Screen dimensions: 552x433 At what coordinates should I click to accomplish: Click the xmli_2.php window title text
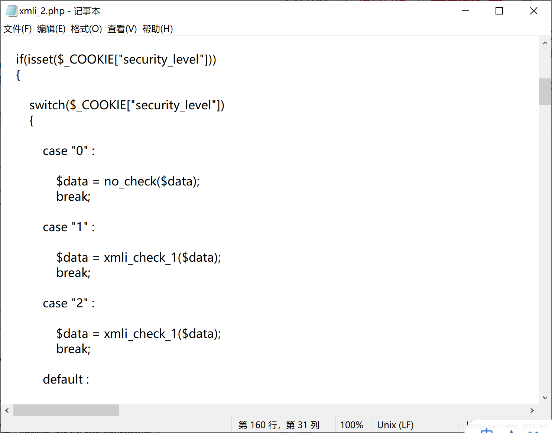pos(60,11)
